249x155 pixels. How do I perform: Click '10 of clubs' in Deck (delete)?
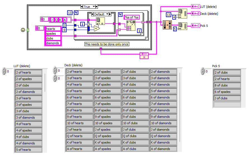[135, 123]
